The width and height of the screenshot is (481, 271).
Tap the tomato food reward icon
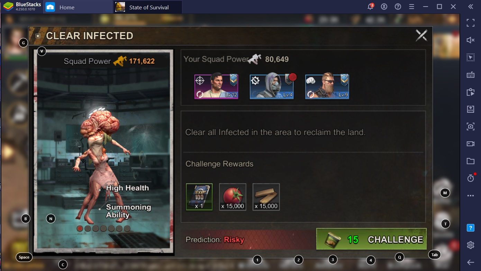(233, 197)
